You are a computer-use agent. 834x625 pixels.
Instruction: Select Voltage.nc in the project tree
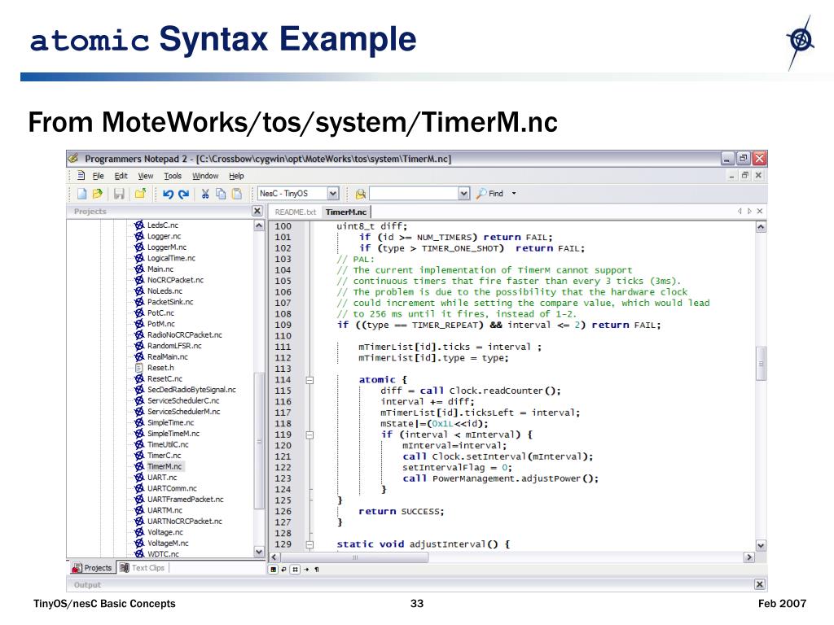click(x=165, y=532)
